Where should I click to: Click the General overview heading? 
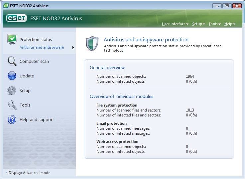pyautogui.click(x=107, y=67)
